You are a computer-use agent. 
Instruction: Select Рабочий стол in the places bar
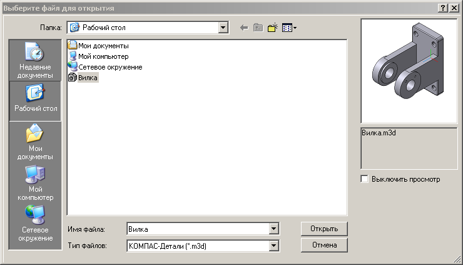click(x=36, y=101)
